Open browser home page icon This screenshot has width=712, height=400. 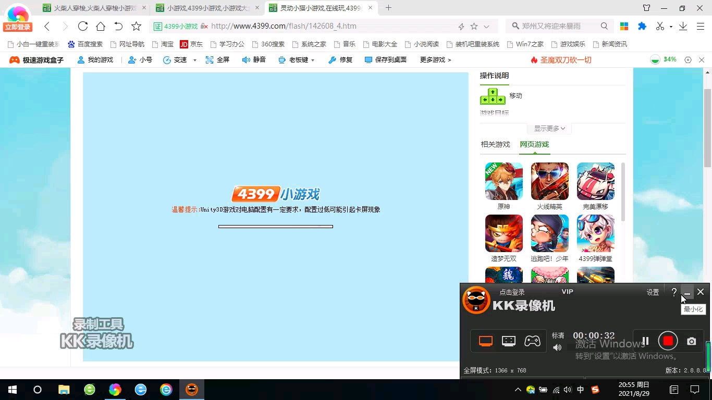pos(101,26)
